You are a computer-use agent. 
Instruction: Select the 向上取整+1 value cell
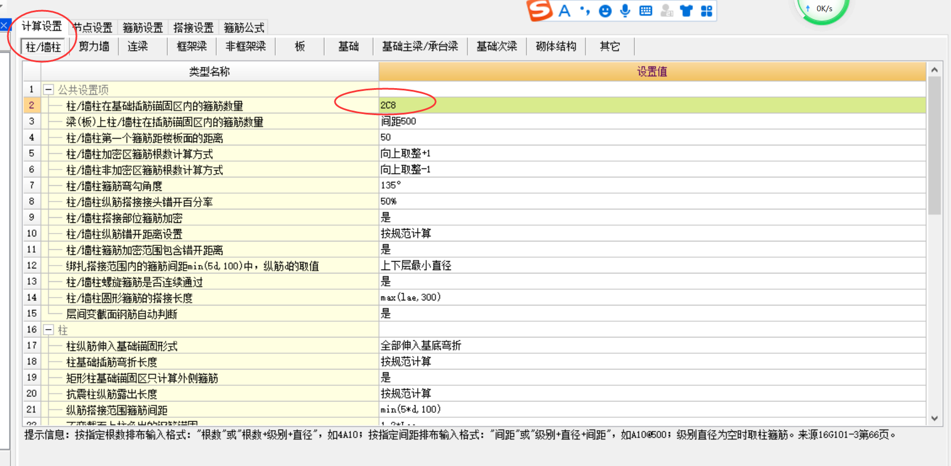(x=652, y=153)
